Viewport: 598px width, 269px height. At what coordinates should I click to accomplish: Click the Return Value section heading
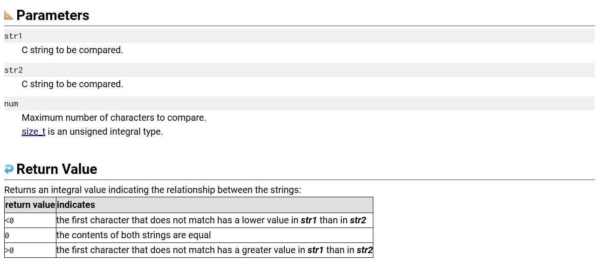[57, 169]
